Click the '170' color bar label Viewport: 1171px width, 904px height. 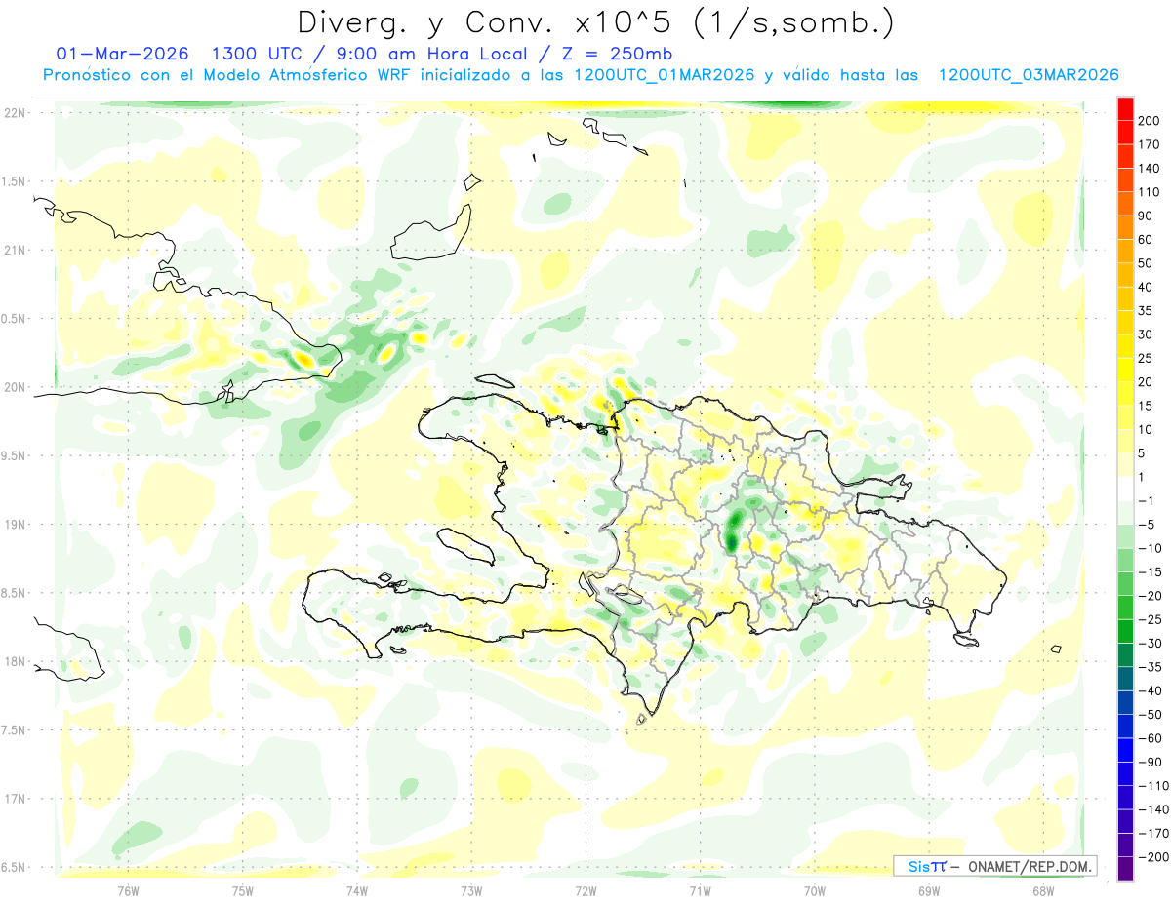point(1150,144)
